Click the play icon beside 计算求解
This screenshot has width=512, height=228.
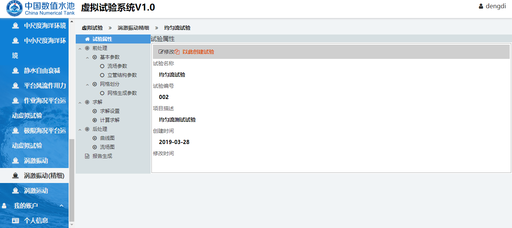pos(95,120)
